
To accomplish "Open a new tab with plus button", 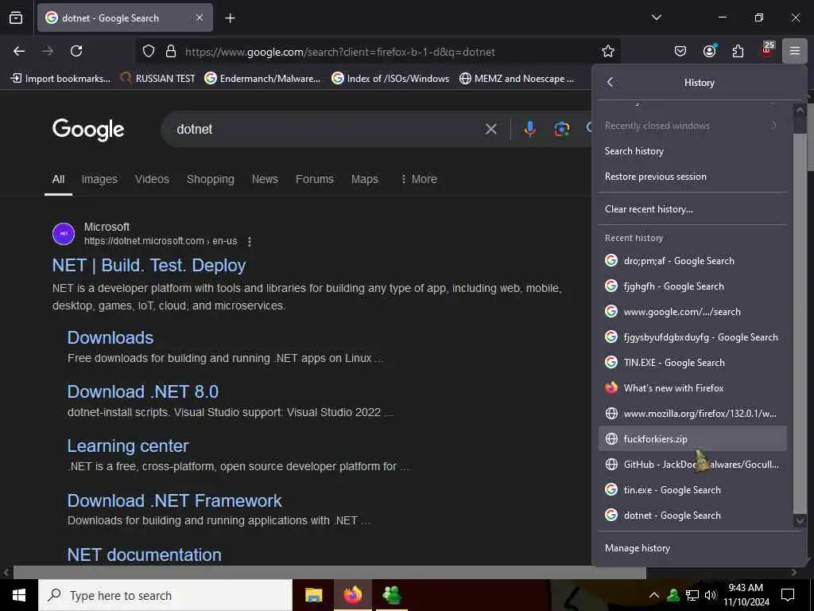I will tap(230, 18).
